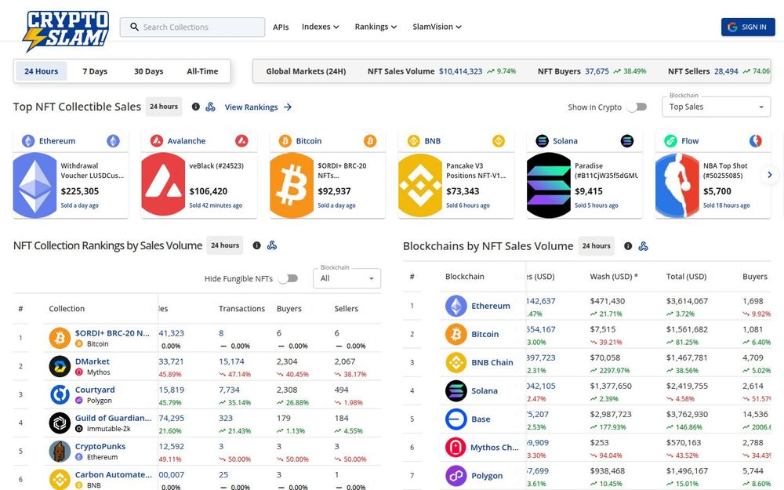Click the $ORDI+ BRC-20 collection Bitcoin icon
The image size is (784, 490).
coord(60,338)
